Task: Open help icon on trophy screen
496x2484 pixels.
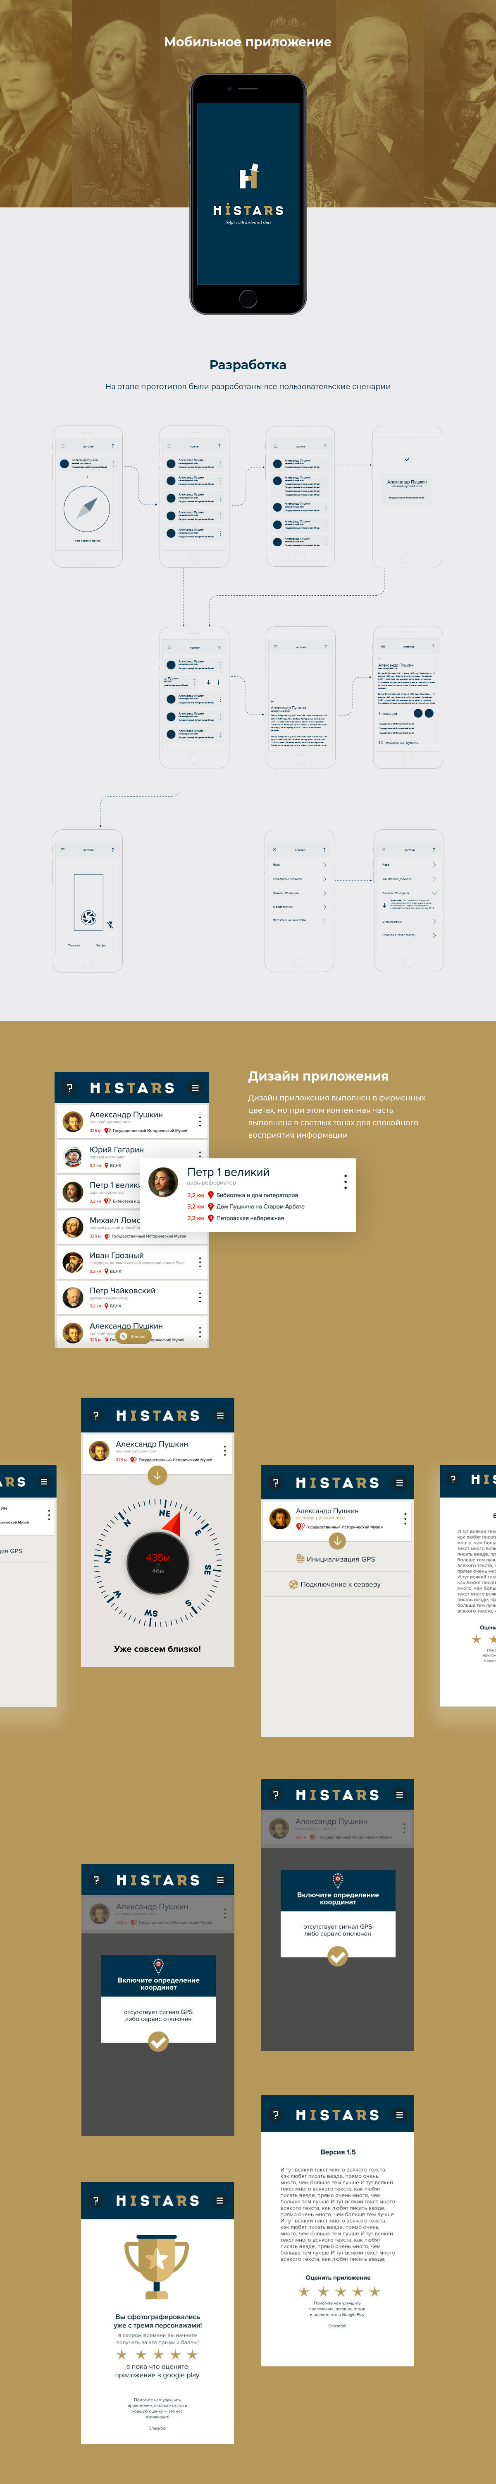Action: 95,2200
